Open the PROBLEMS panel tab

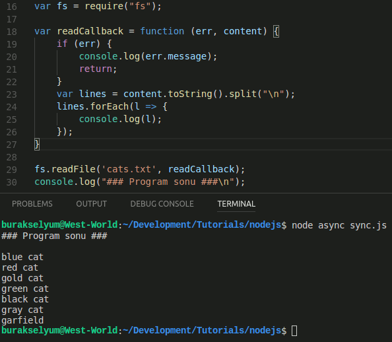point(32,204)
